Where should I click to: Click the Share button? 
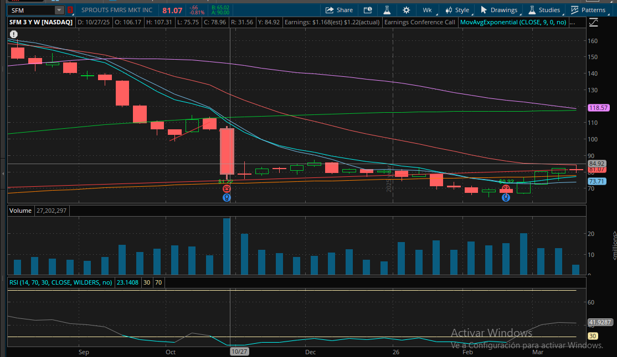point(339,10)
